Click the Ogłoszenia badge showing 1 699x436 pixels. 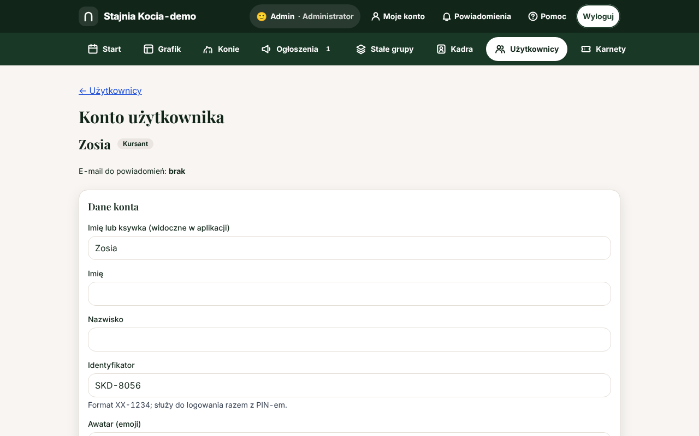328,49
